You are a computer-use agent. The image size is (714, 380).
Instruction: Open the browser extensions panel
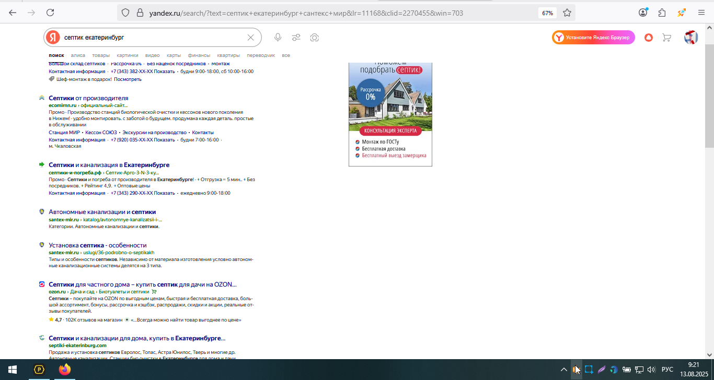click(x=662, y=13)
